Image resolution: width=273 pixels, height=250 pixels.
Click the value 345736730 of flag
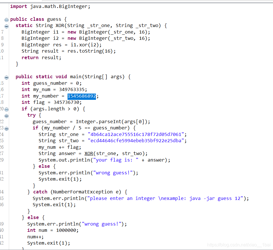66,102
